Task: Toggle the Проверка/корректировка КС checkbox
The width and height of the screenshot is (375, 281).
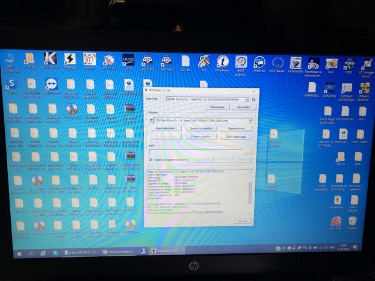Action: coord(150,159)
